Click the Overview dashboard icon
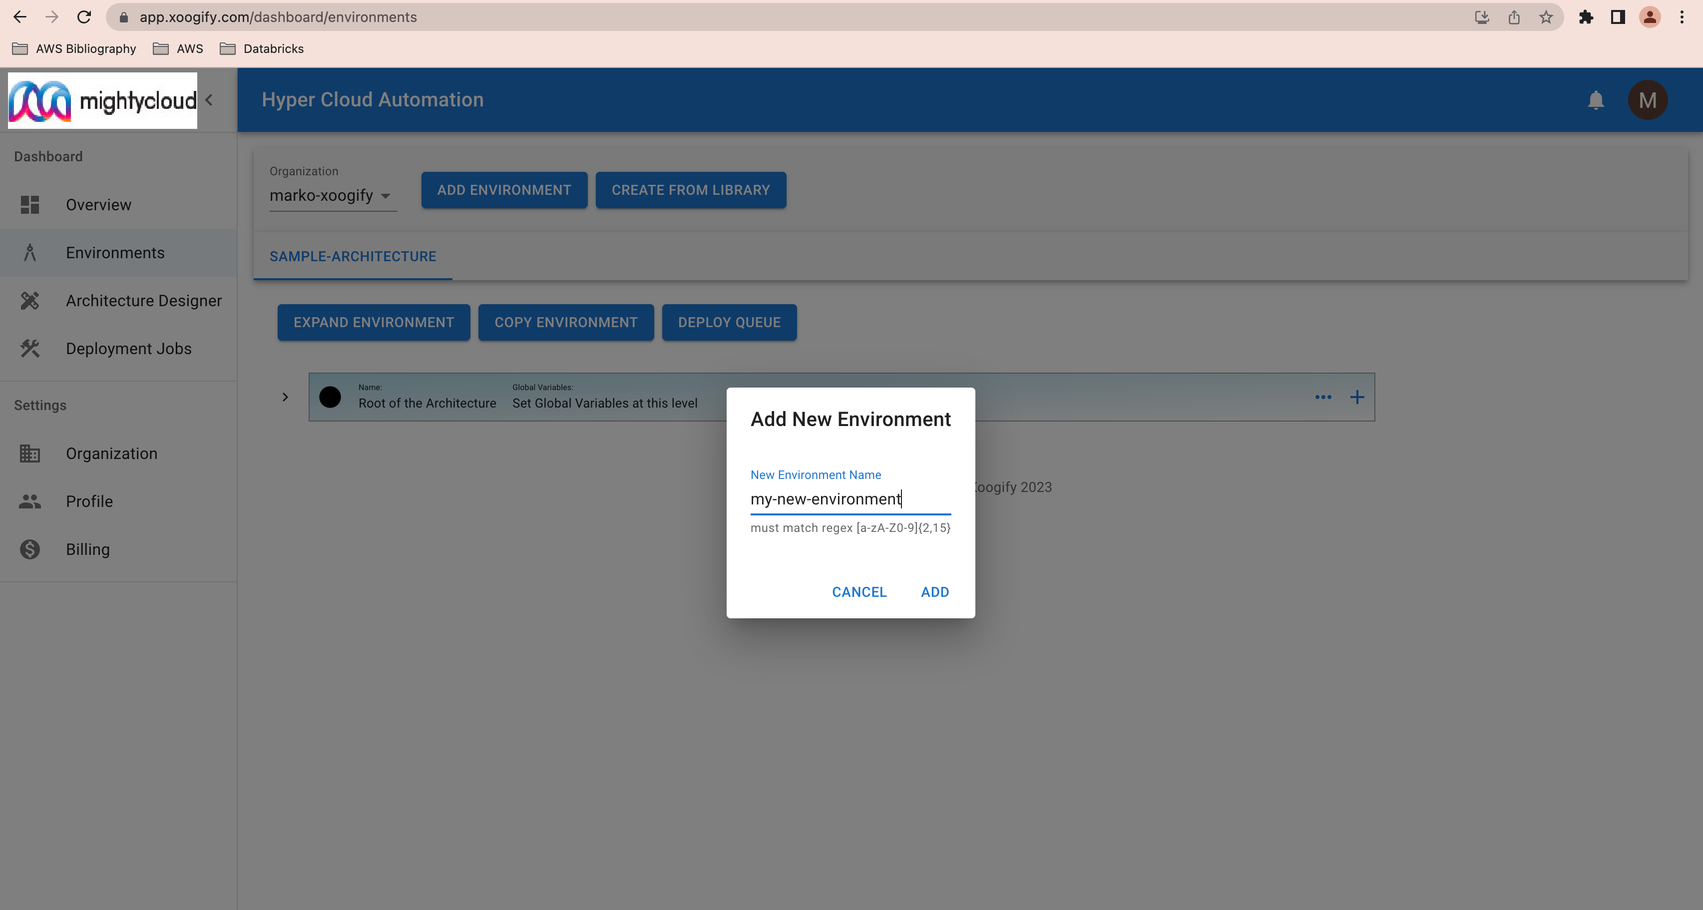 [x=30, y=205]
